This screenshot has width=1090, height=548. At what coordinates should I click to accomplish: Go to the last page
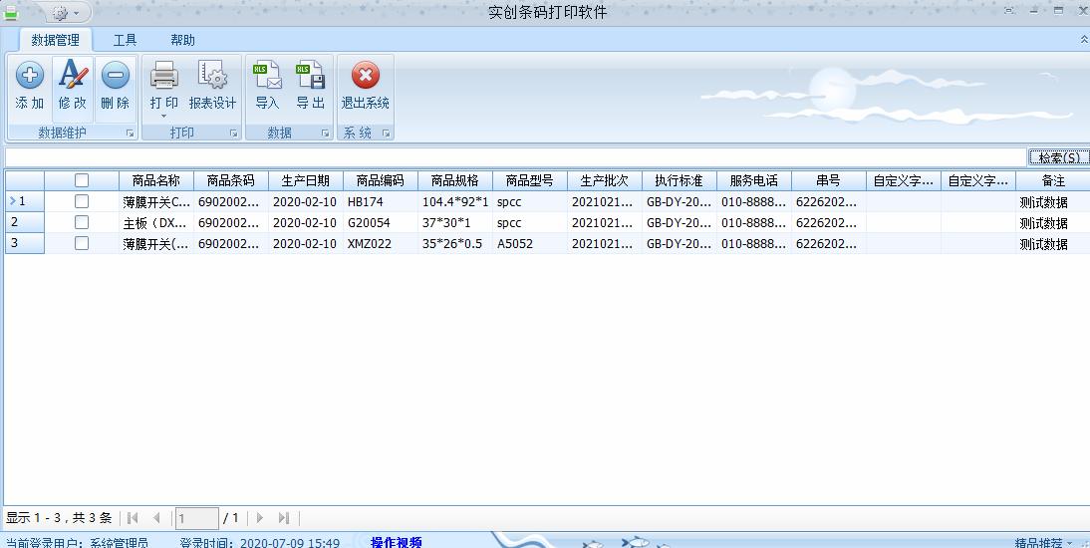pos(284,517)
